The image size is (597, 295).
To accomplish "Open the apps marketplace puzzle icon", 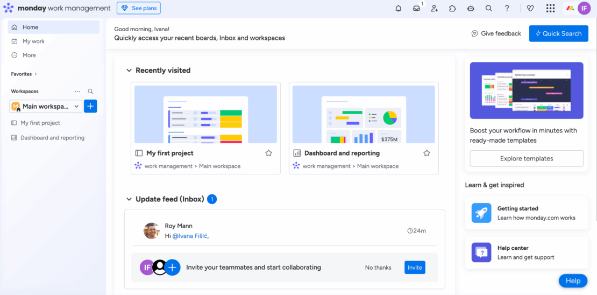I will (452, 9).
